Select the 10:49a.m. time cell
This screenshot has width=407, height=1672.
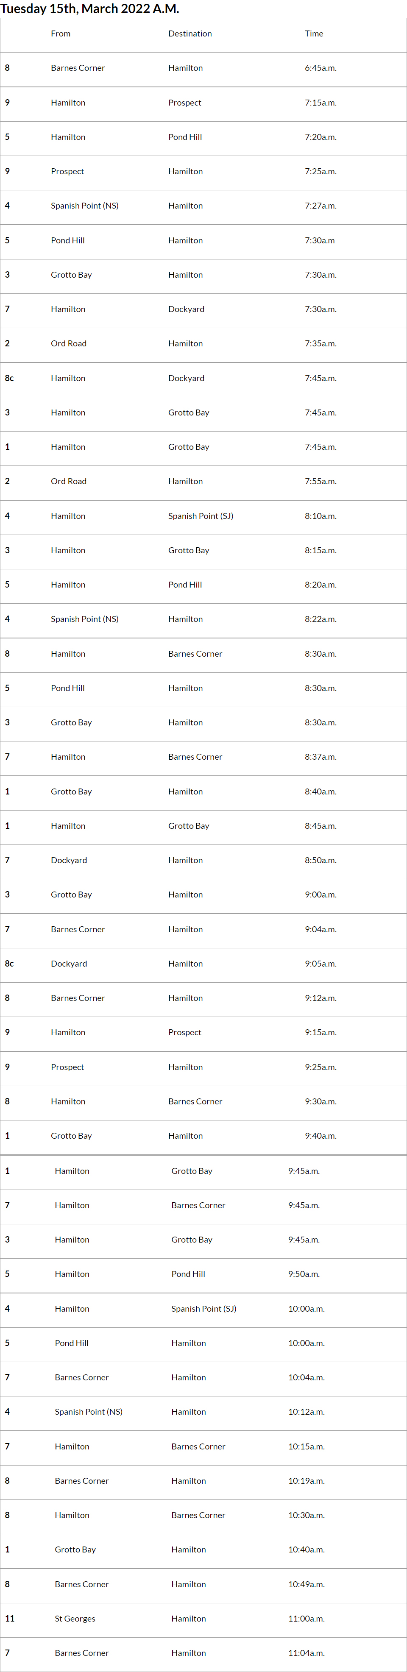[x=306, y=1584]
